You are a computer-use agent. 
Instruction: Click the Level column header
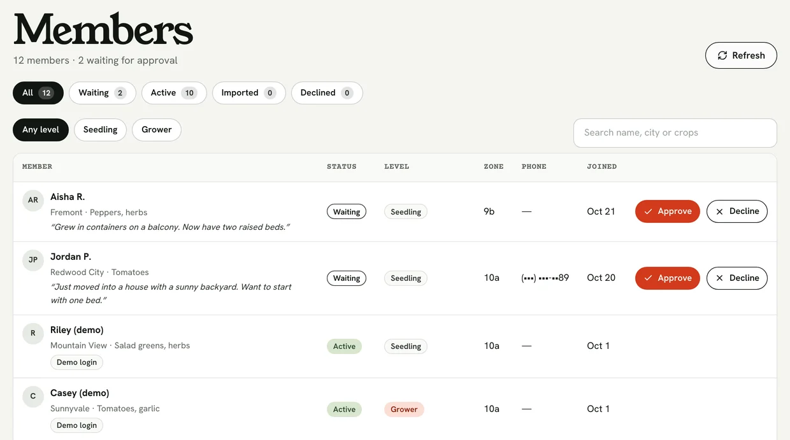[397, 167]
